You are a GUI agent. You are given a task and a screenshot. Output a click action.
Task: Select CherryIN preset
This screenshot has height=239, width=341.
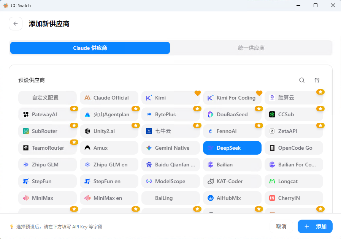click(294, 198)
